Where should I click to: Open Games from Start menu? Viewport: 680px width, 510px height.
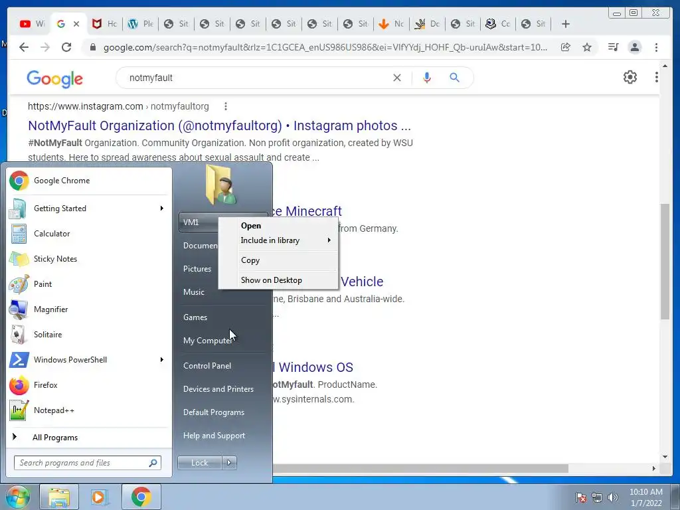pyautogui.click(x=224, y=317)
